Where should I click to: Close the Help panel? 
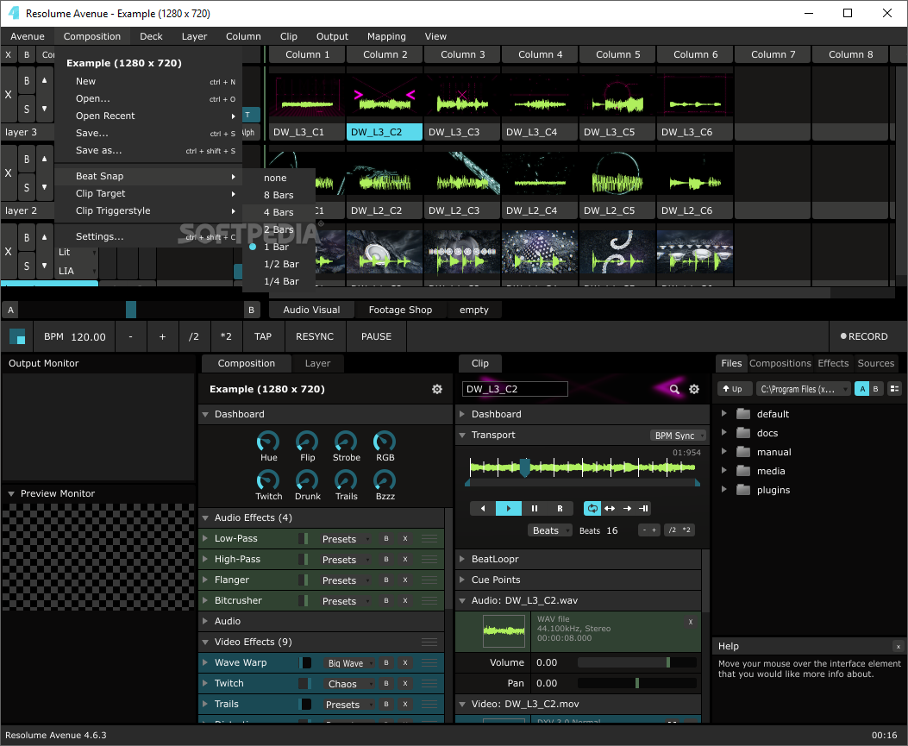(899, 646)
